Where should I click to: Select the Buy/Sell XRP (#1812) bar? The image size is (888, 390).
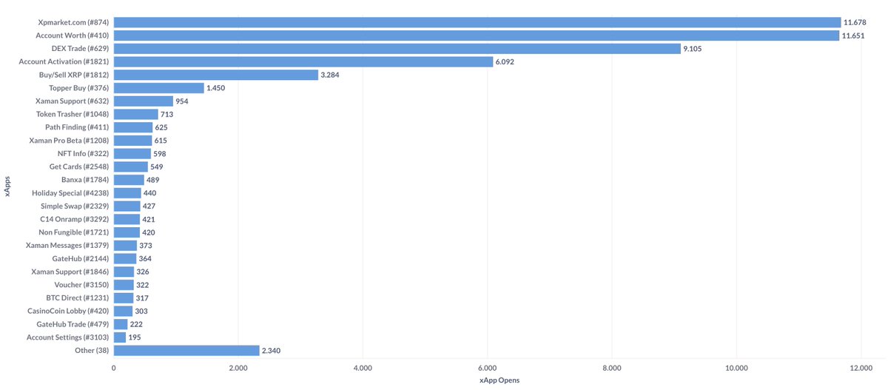point(216,75)
